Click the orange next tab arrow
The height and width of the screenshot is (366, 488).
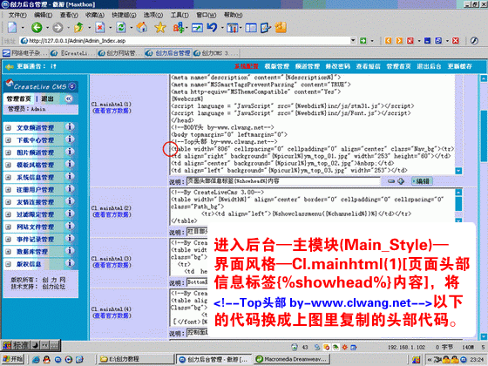pos(399,41)
